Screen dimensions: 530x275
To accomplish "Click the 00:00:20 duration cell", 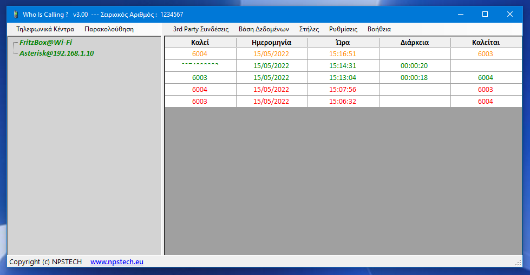I will pyautogui.click(x=414, y=66).
